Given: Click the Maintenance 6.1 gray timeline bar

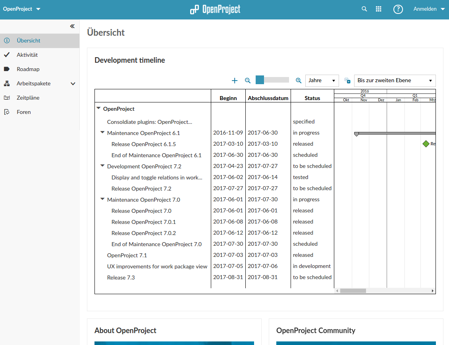Looking at the screenshot, I should coord(395,133).
